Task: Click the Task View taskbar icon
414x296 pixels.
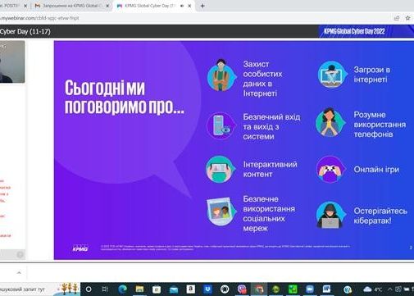Action: [105, 289]
